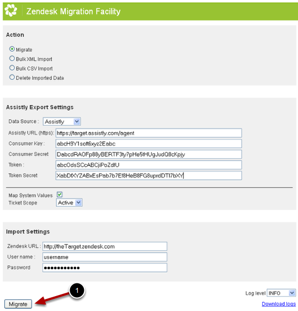Select the Migrate radio option
Viewport: 298px width, 311px height.
click(x=12, y=49)
